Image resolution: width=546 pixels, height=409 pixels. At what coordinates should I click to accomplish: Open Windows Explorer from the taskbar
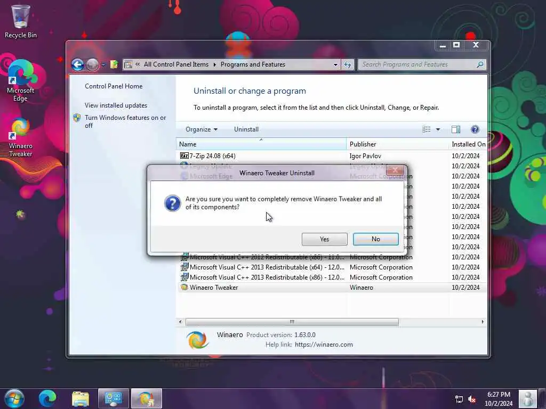pos(81,398)
